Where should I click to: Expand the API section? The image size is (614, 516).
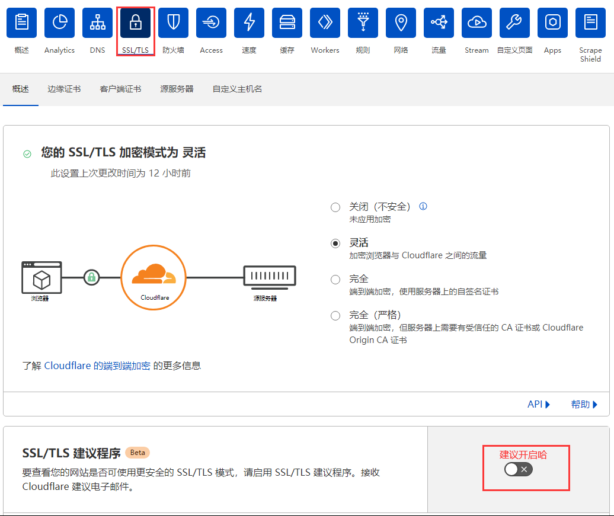539,404
